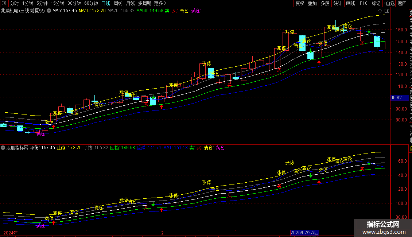Toggle the right info panel icon
412x237 pixels.
click(x=387, y=11)
